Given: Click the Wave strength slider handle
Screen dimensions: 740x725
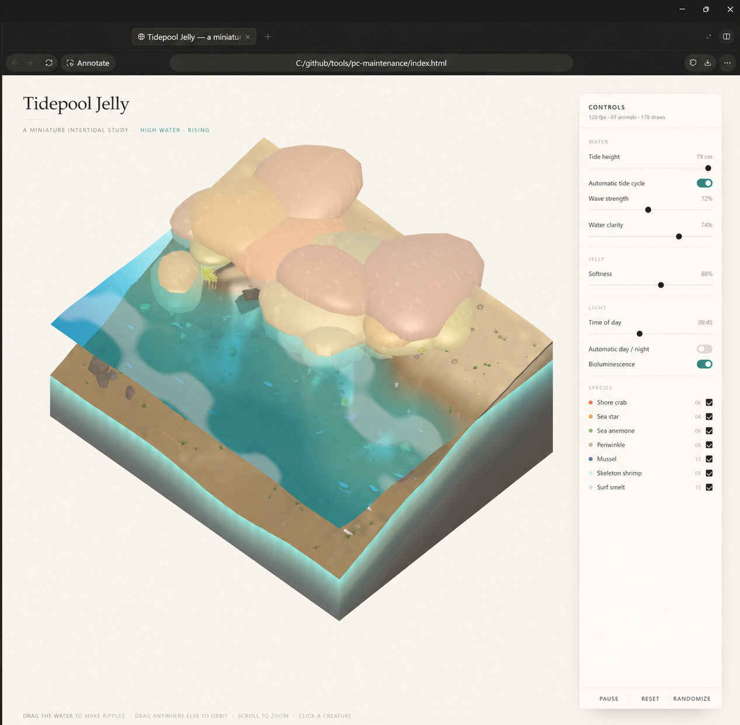Looking at the screenshot, I should pyautogui.click(x=648, y=210).
